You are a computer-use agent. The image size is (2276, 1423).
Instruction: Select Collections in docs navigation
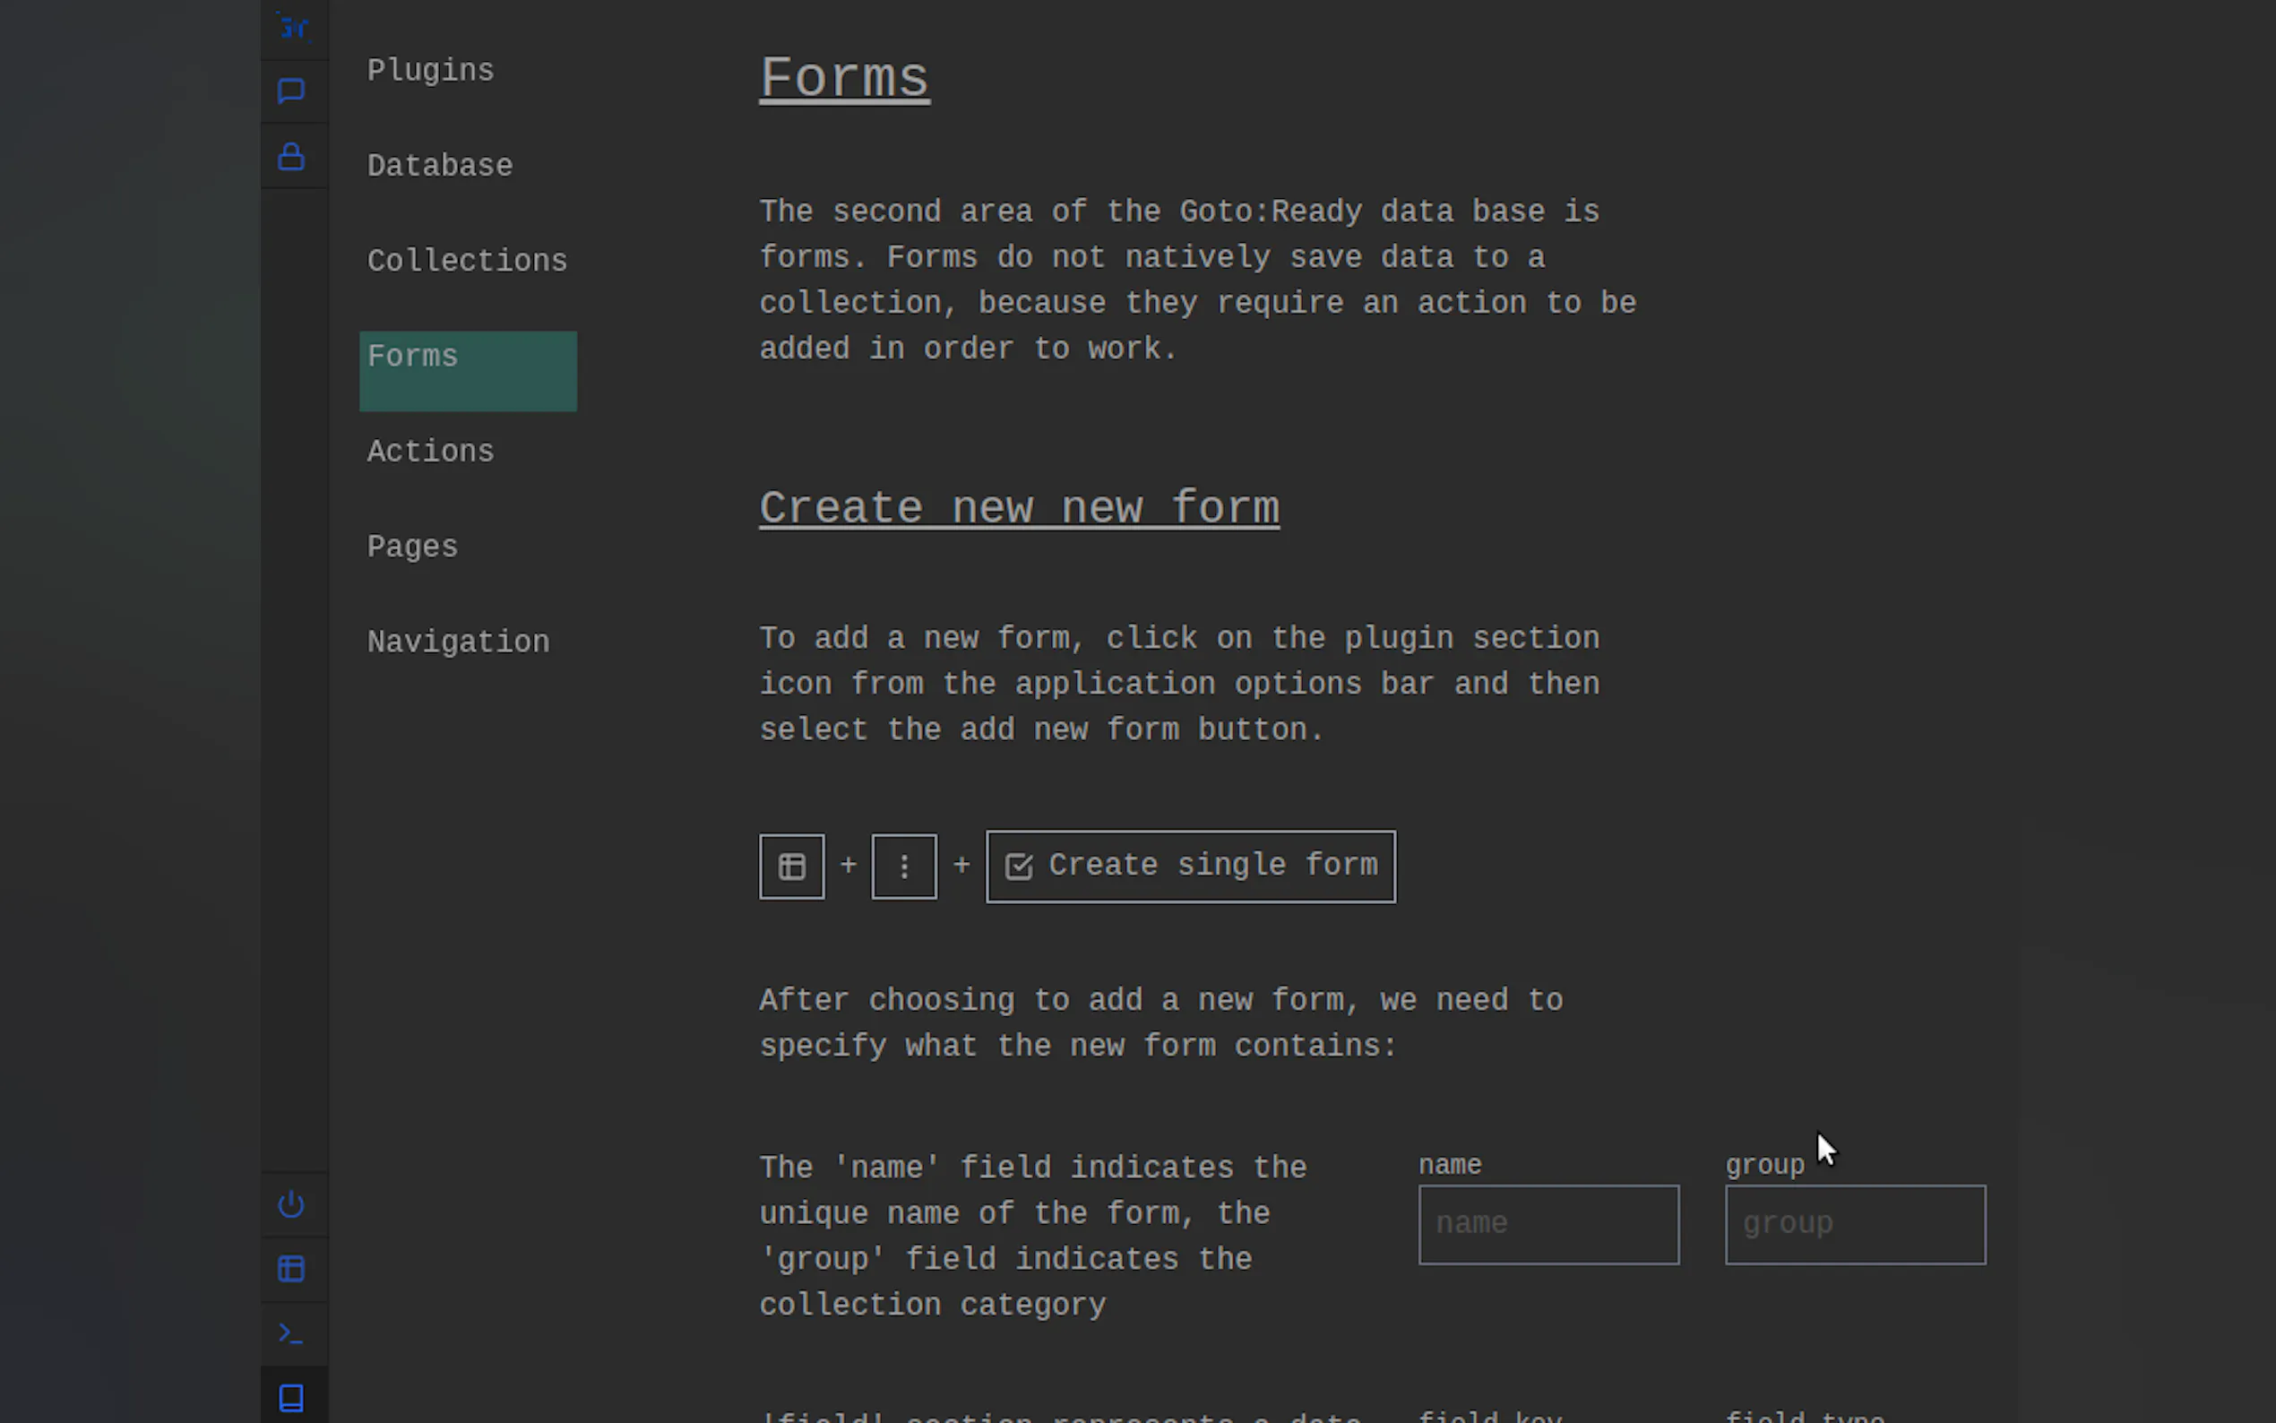[x=467, y=261]
